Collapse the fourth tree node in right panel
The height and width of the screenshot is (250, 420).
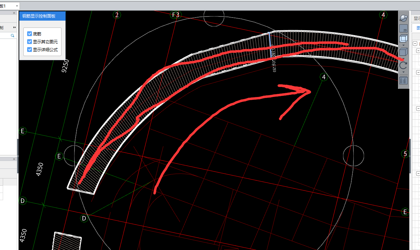pos(418,108)
